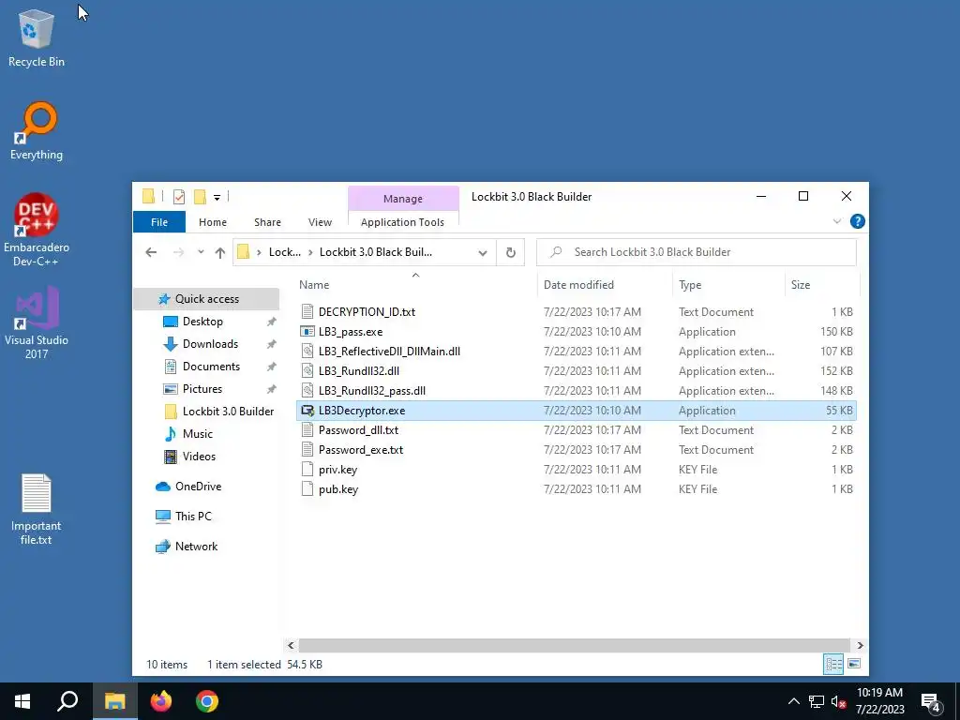Switch to the Home ribbon tab
Viewport: 960px width, 720px height.
pos(213,222)
